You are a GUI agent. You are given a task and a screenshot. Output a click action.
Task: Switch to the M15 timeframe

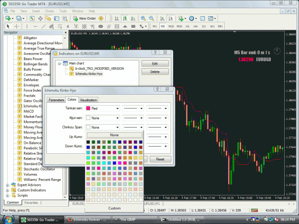(x=171, y=26)
